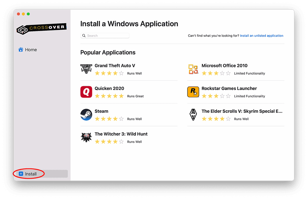Open the Install an unlisted application link

tap(261, 35)
